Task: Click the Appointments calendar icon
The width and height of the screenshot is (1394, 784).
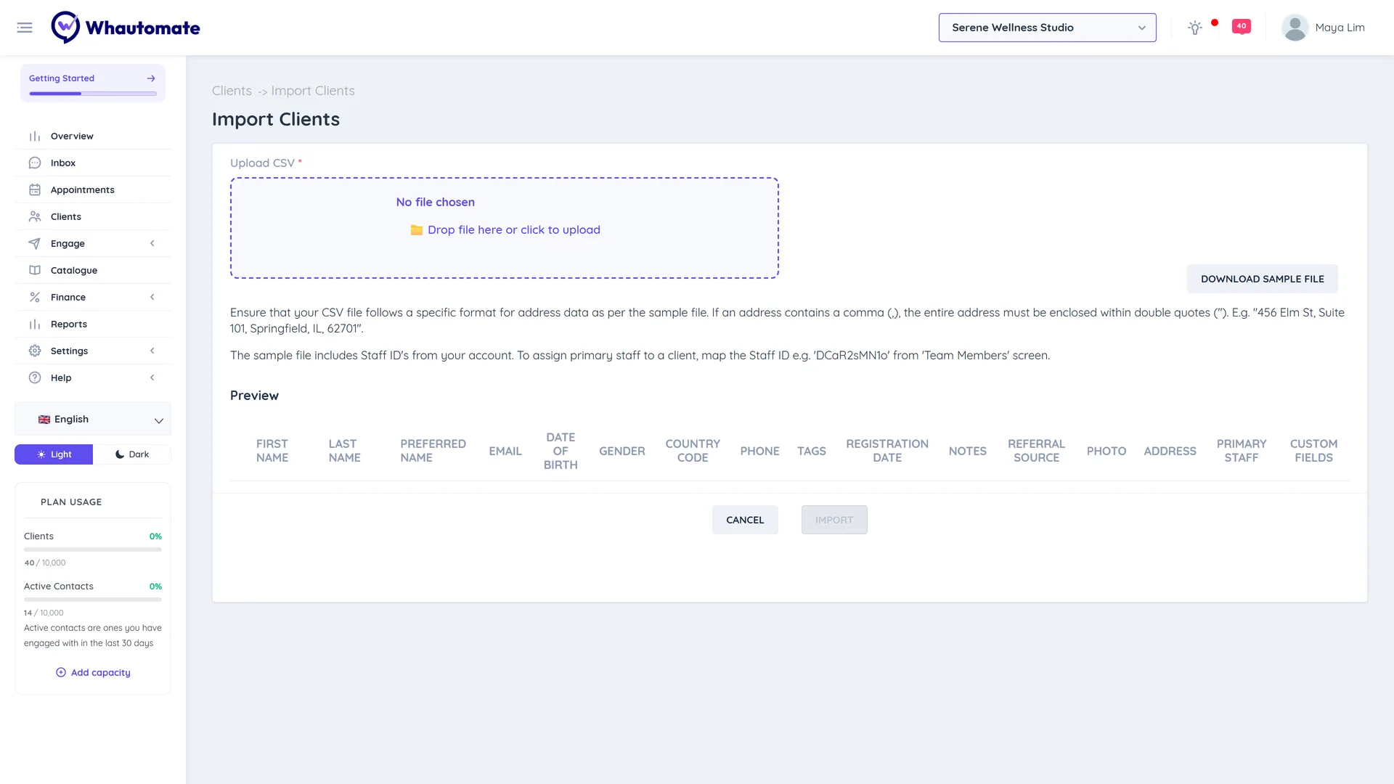Action: pos(35,190)
